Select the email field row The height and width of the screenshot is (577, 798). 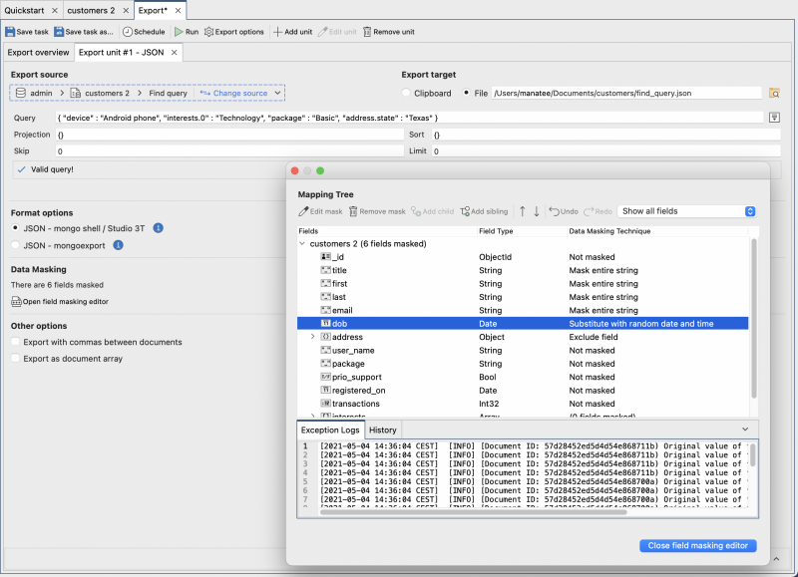click(x=523, y=310)
